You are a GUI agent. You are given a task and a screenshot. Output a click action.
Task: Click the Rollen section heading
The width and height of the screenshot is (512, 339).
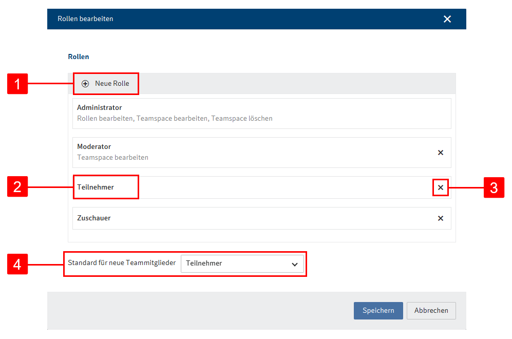click(x=78, y=56)
